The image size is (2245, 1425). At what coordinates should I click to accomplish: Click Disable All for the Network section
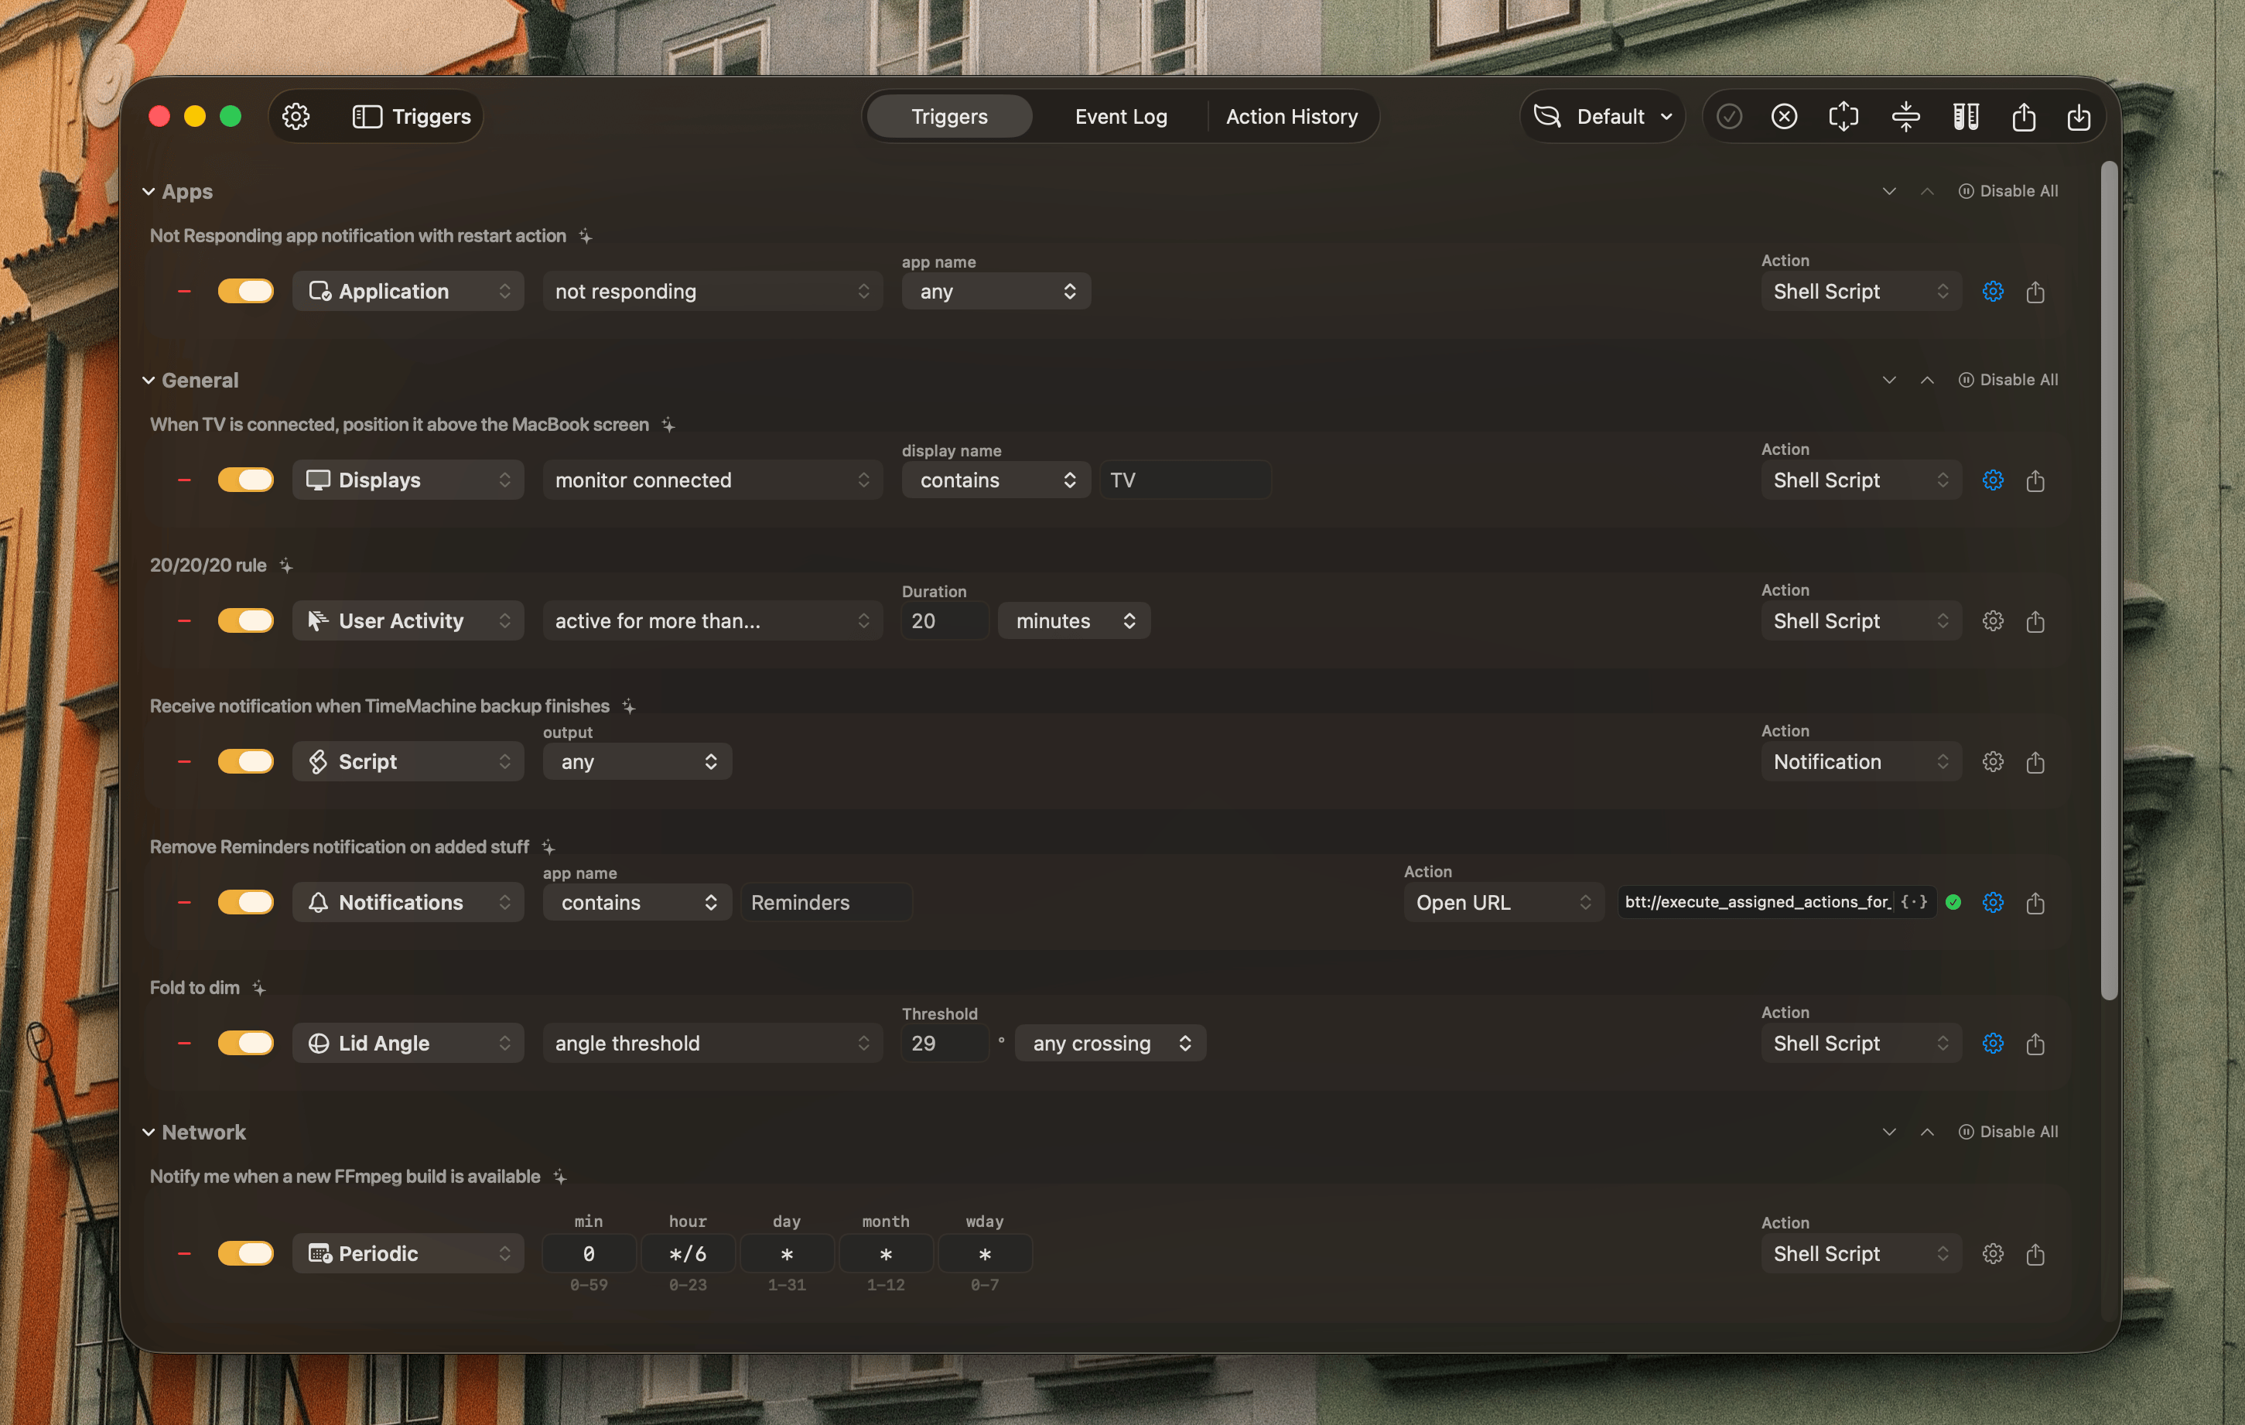coord(2008,1131)
